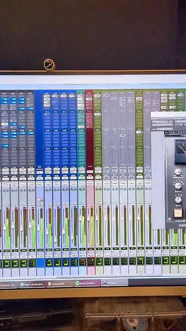
Task: Toggle the orange IN button on the compressor
Action: (178, 213)
